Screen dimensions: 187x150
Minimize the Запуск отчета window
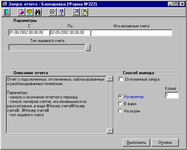pos(170,4)
